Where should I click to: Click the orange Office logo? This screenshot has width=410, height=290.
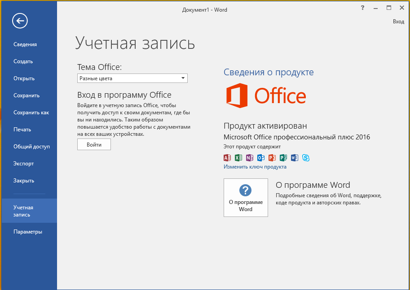[x=266, y=95]
